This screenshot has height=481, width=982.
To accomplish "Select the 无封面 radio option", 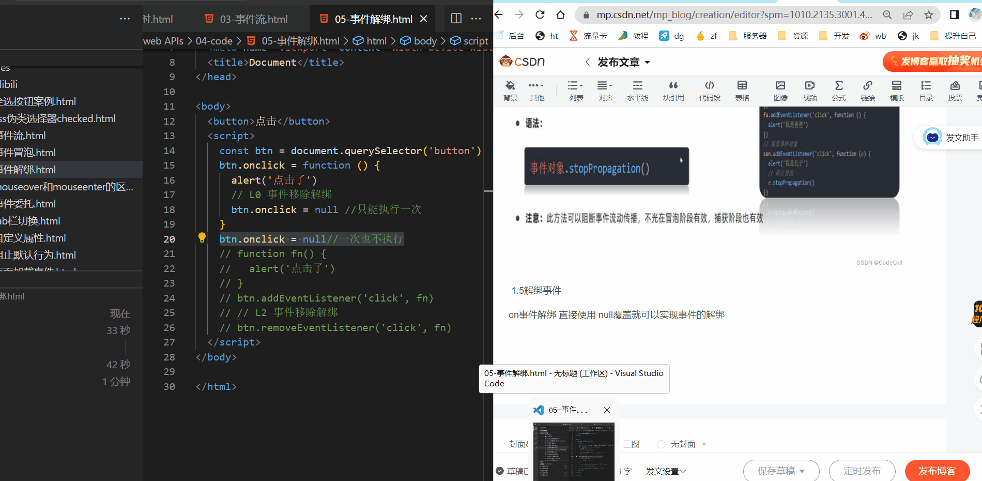I will [661, 444].
